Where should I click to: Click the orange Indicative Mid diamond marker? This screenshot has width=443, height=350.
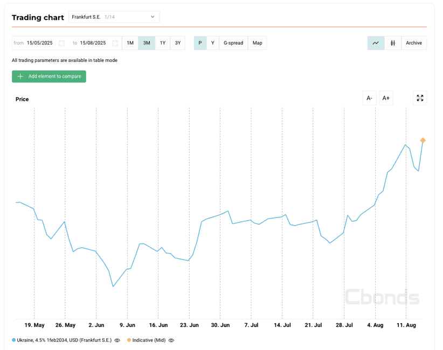[x=423, y=141]
